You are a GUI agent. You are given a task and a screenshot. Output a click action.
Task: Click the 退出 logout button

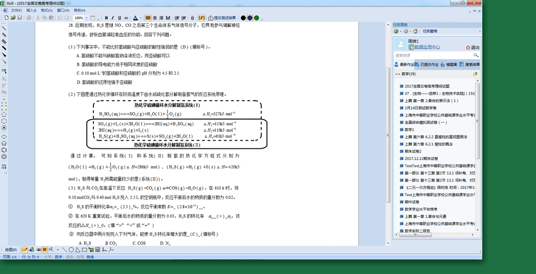473,48
